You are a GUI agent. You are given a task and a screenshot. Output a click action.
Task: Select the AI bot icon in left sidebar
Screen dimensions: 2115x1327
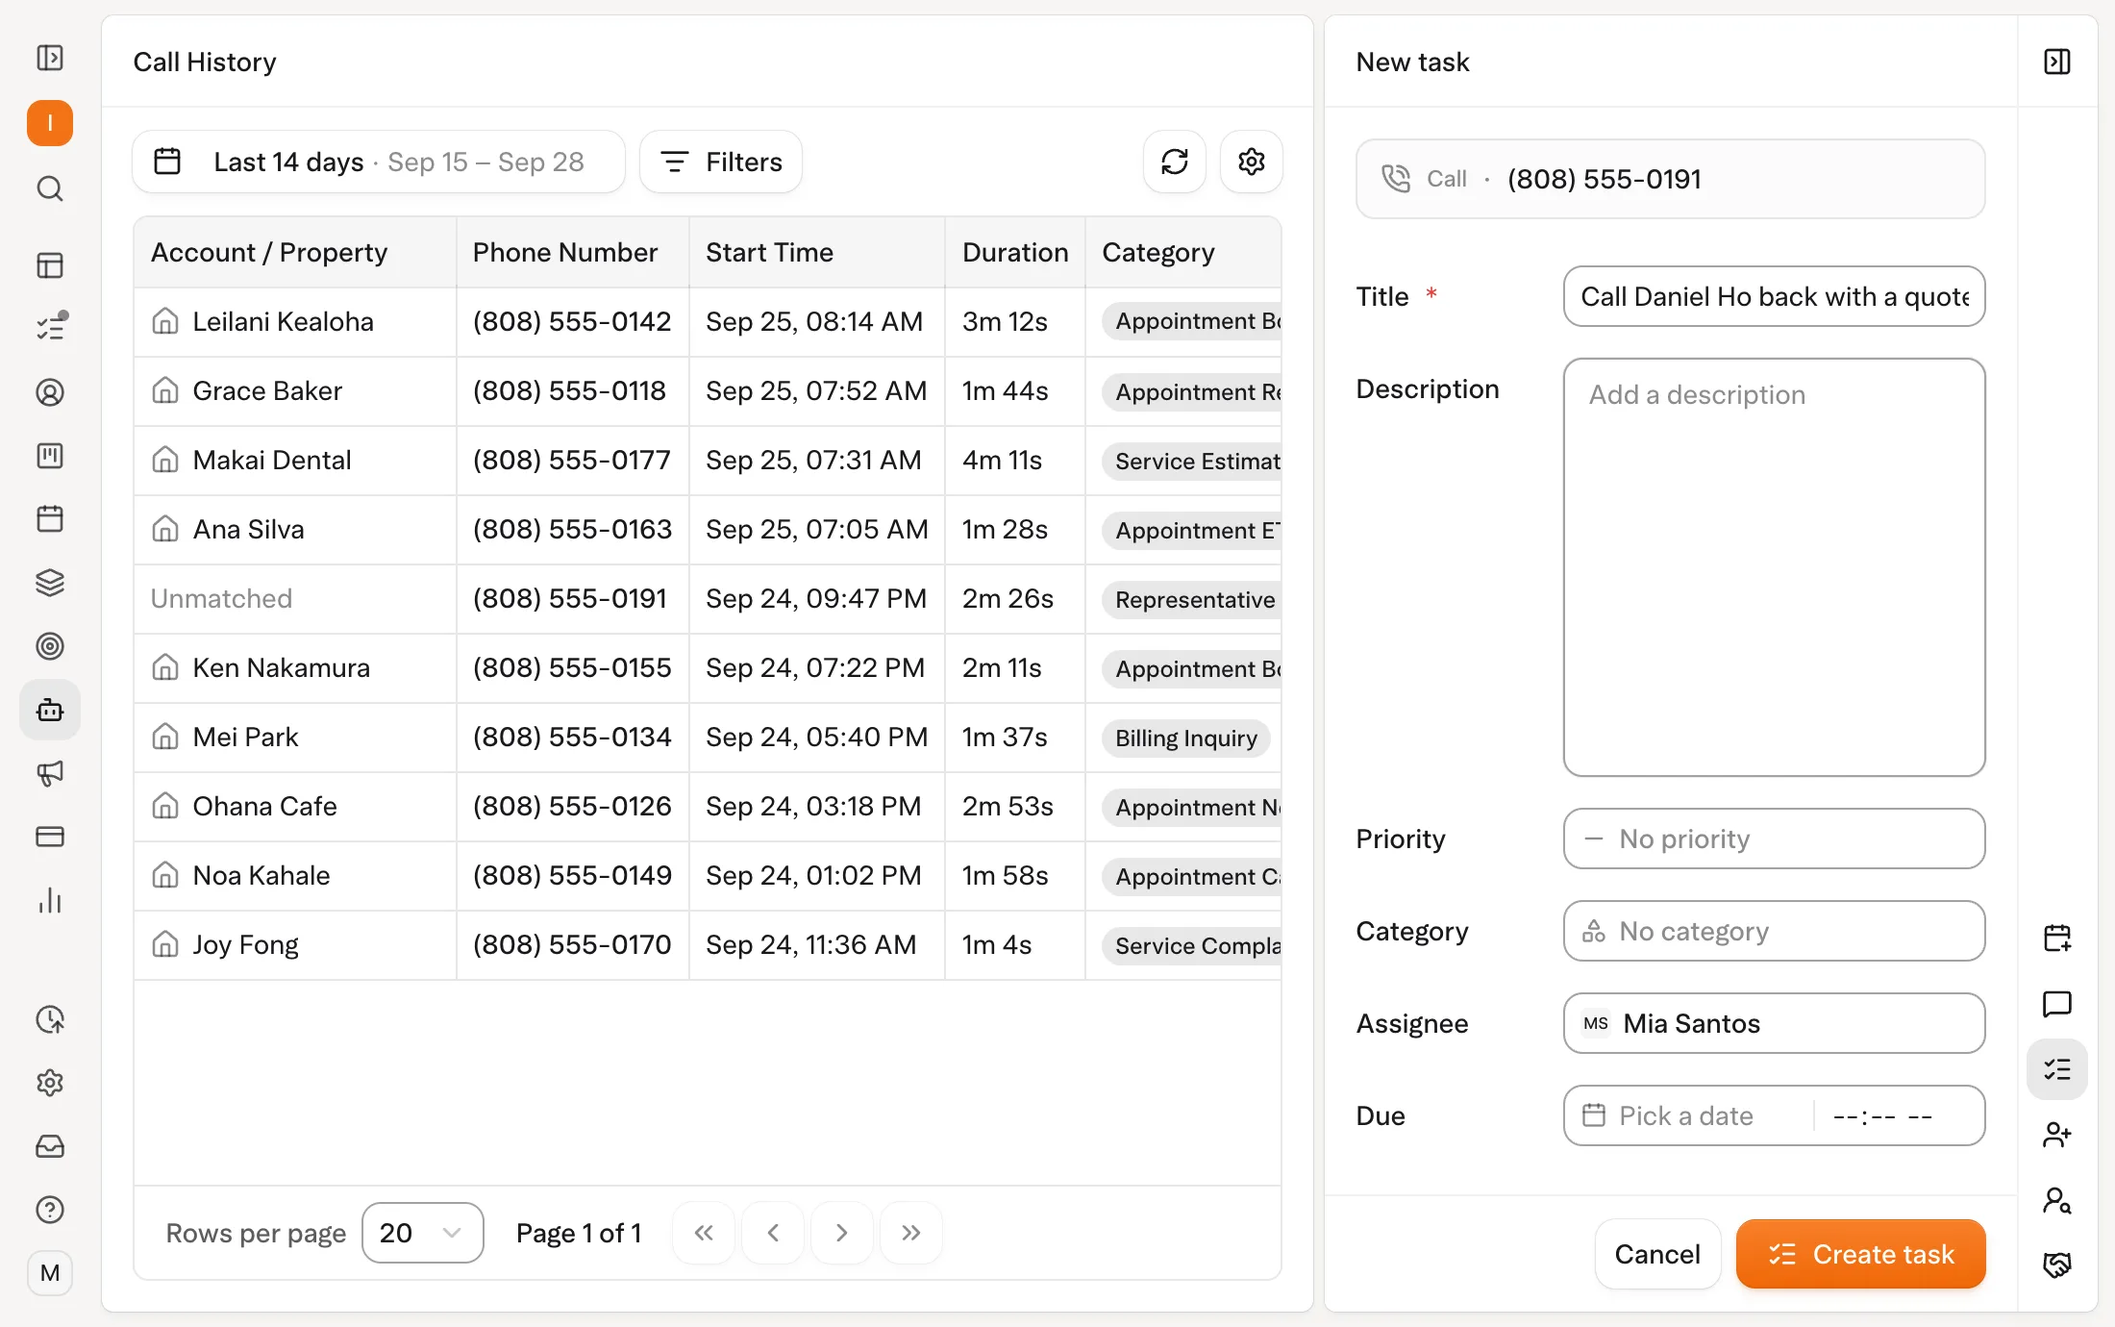[x=50, y=710]
